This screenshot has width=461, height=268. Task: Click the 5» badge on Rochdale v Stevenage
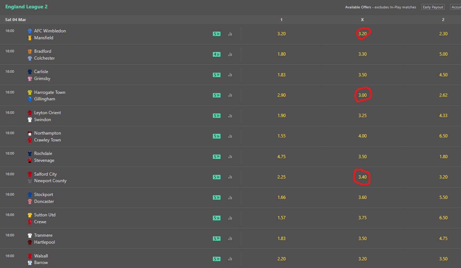point(217,157)
